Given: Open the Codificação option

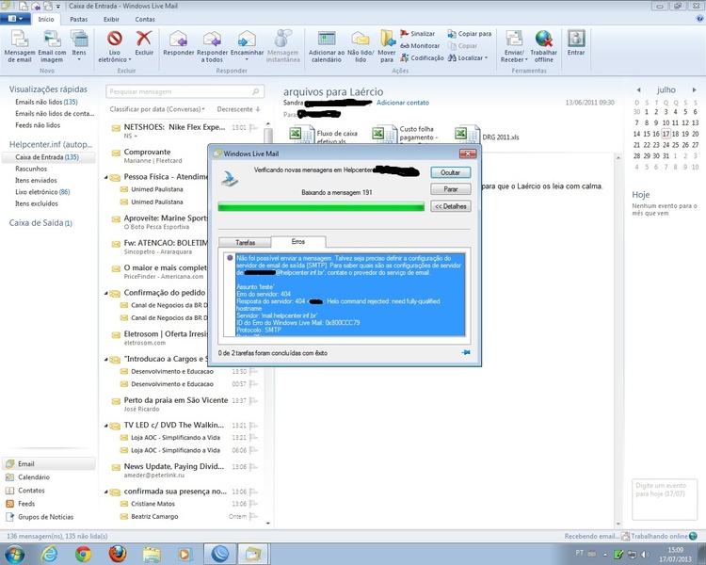Looking at the screenshot, I should [x=422, y=57].
